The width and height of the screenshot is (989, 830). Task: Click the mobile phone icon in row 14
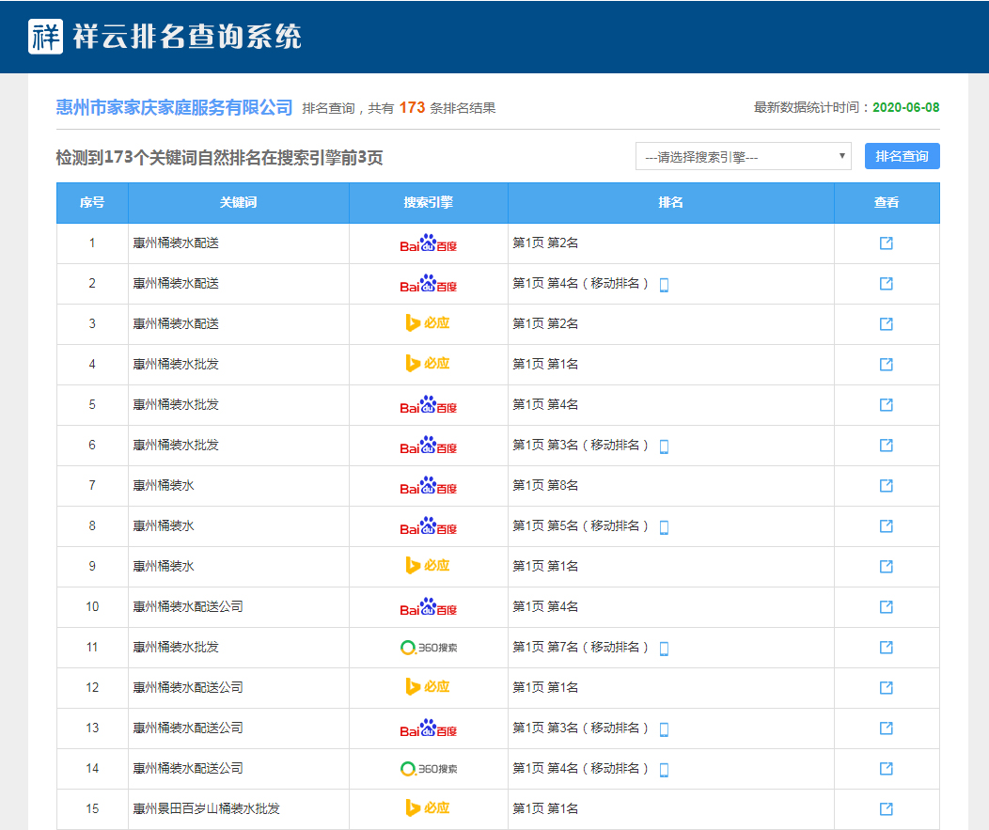click(664, 770)
